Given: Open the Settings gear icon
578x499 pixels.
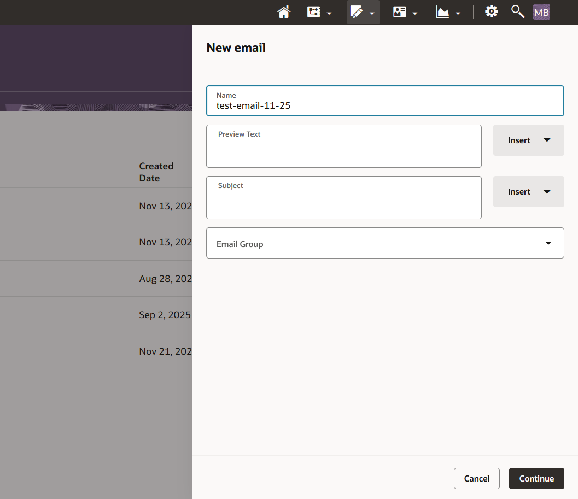Looking at the screenshot, I should point(492,11).
